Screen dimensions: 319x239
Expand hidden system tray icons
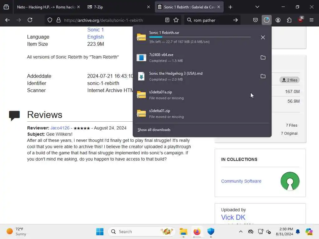pos(241,232)
